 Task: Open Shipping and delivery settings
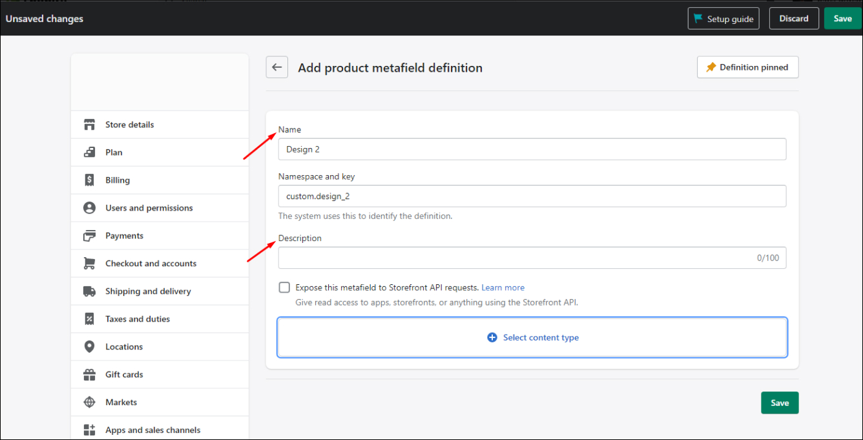(160, 291)
